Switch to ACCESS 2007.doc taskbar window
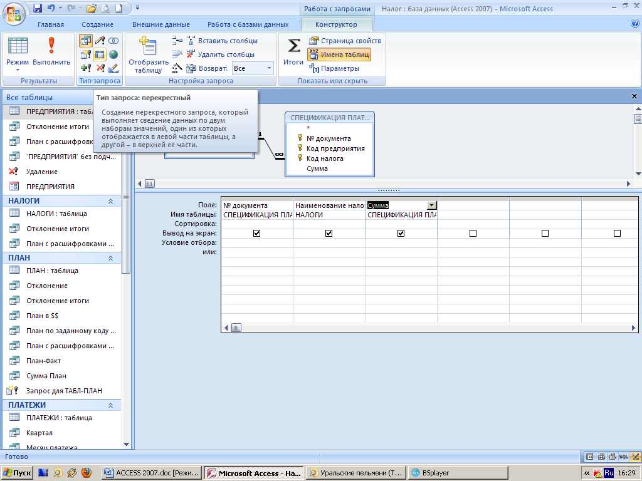Screen dimensions: 642x481 point(152,473)
